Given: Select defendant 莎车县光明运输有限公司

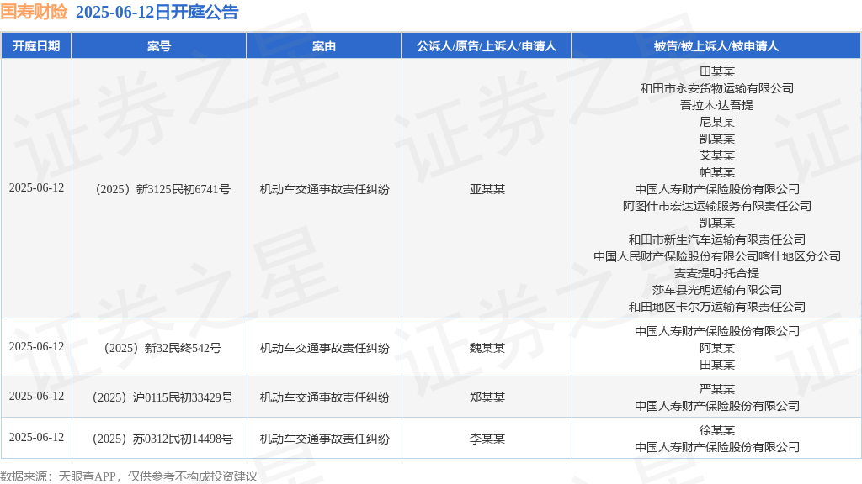Looking at the screenshot, I should pyautogui.click(x=717, y=290).
